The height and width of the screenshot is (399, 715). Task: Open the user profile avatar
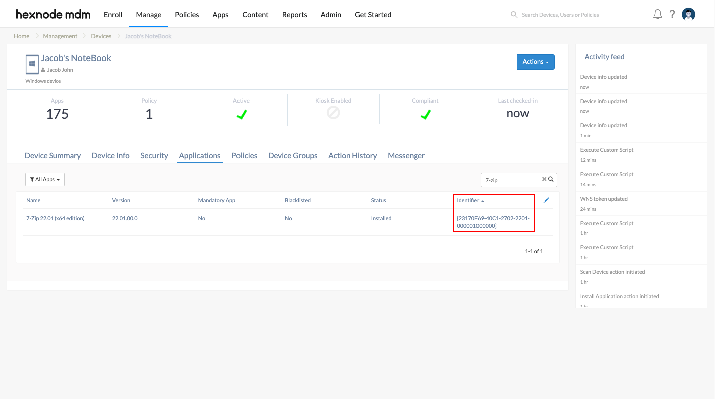689,15
